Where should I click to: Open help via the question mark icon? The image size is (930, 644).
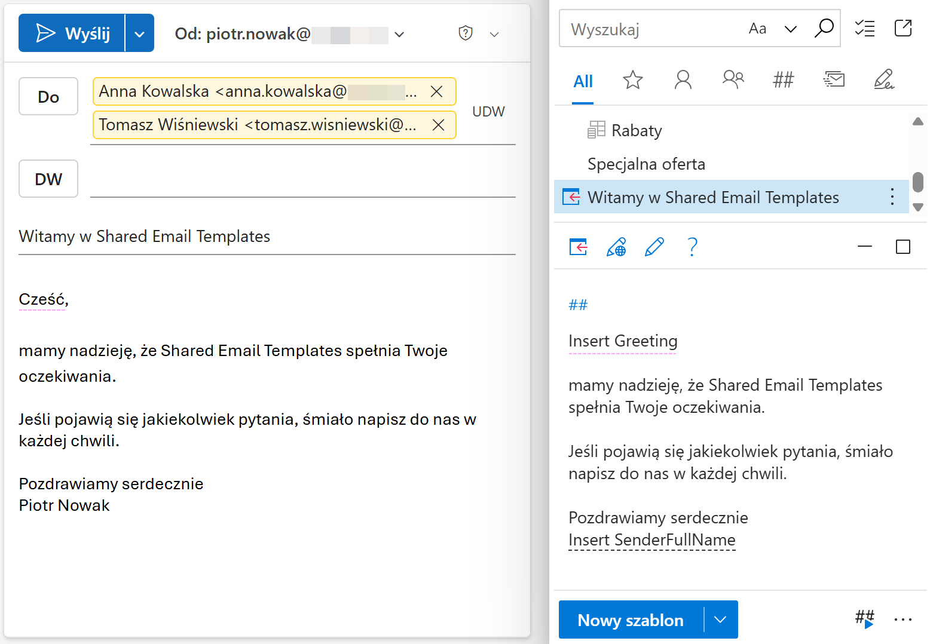pos(692,246)
